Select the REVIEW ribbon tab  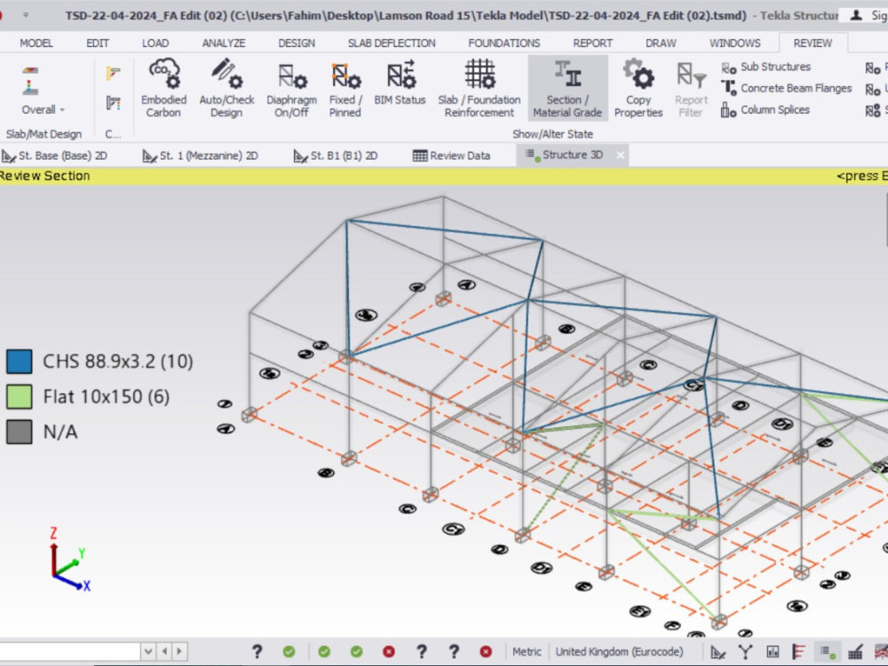813,43
